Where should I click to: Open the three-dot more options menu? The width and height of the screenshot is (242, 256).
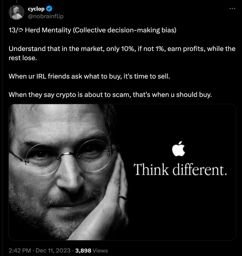point(232,9)
